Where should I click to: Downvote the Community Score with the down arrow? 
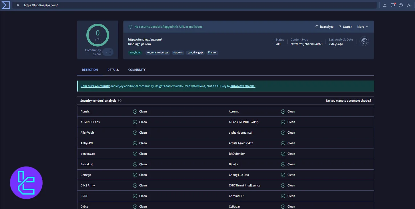(x=110, y=54)
